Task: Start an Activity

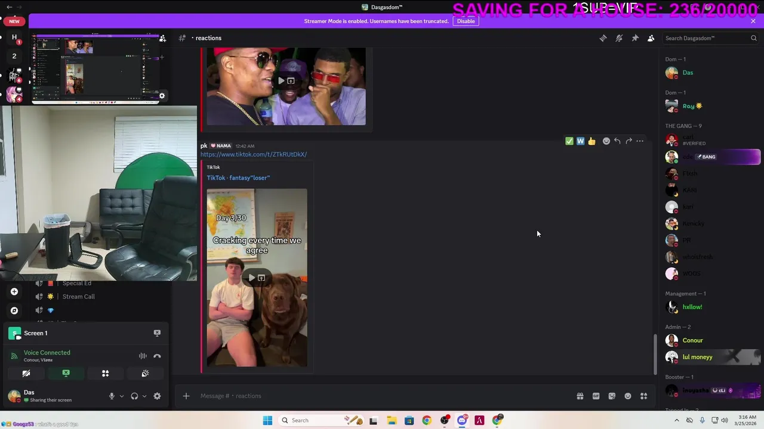Action: (x=105, y=373)
